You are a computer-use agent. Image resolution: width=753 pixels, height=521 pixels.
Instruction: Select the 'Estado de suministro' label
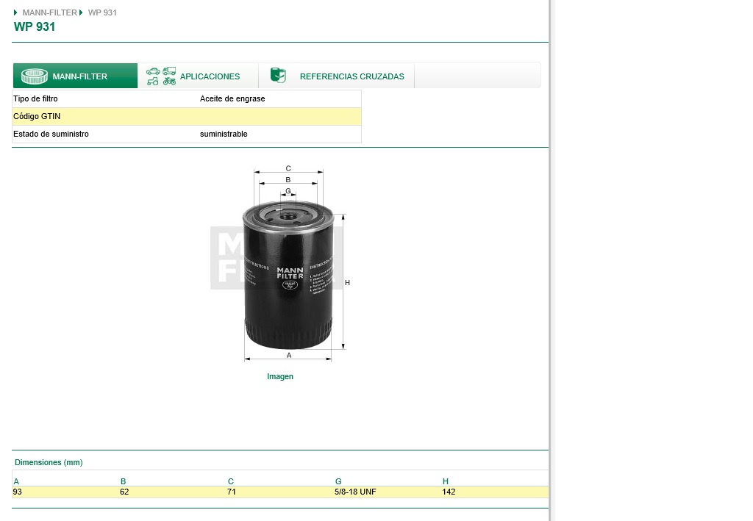pyautogui.click(x=51, y=134)
